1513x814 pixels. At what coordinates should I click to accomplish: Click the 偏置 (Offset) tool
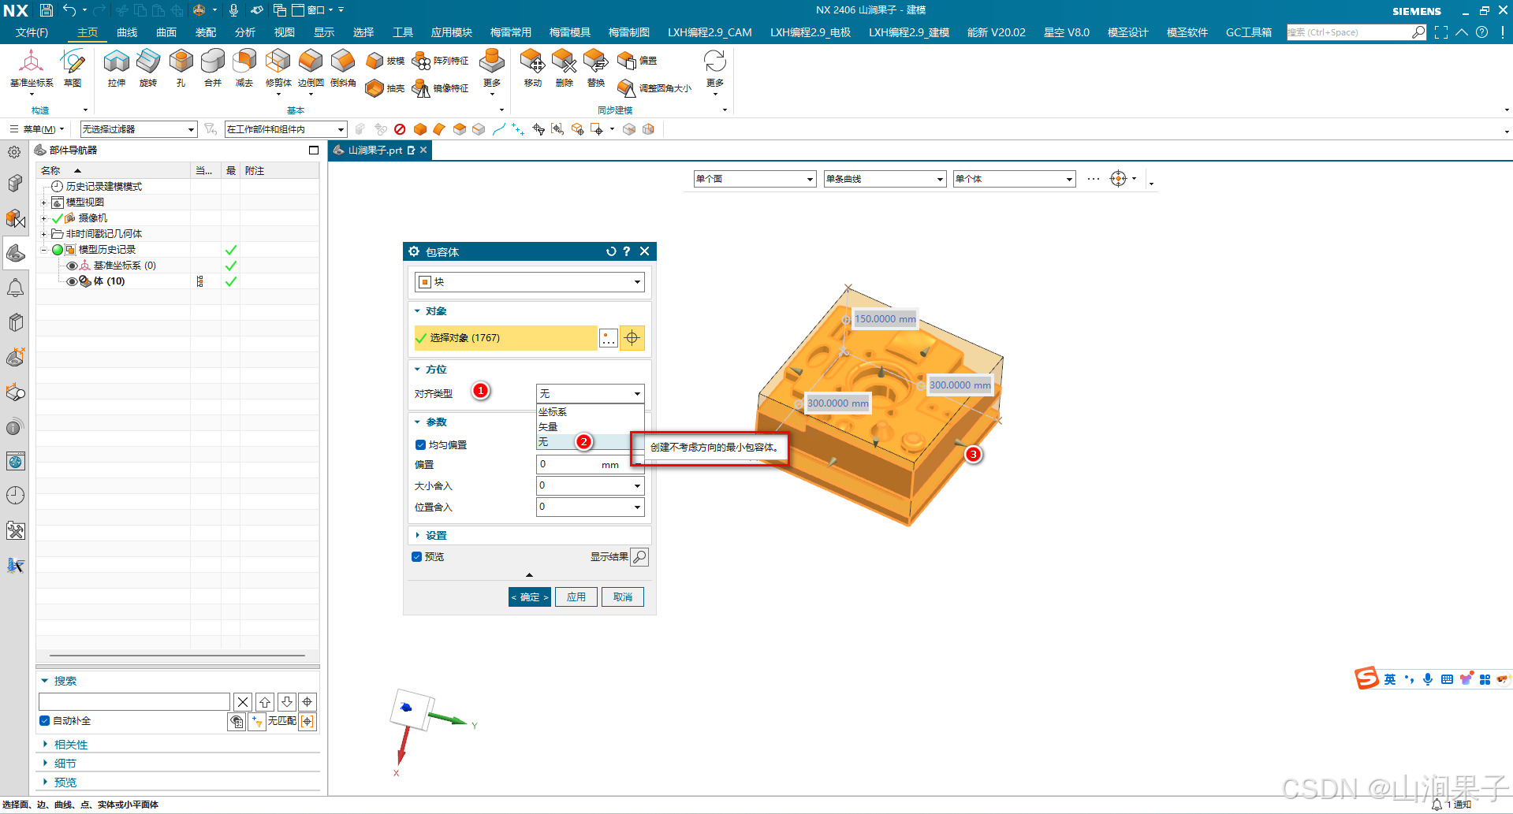pyautogui.click(x=638, y=61)
